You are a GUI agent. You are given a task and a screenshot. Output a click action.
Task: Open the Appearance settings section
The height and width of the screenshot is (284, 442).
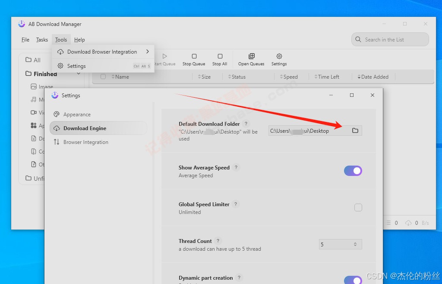(98, 114)
